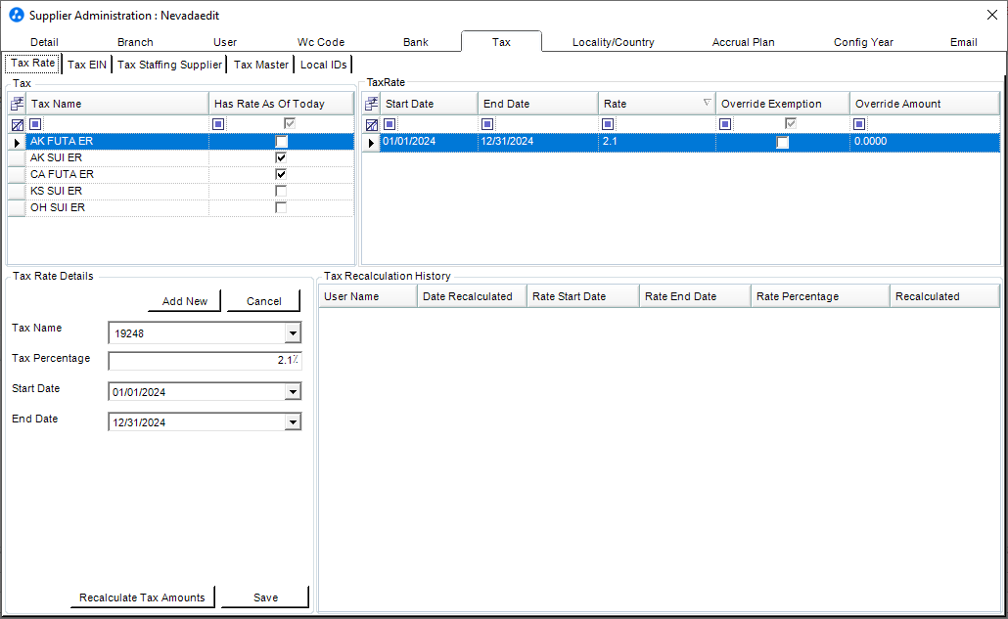Open the Tax Name dropdown

[x=293, y=333]
